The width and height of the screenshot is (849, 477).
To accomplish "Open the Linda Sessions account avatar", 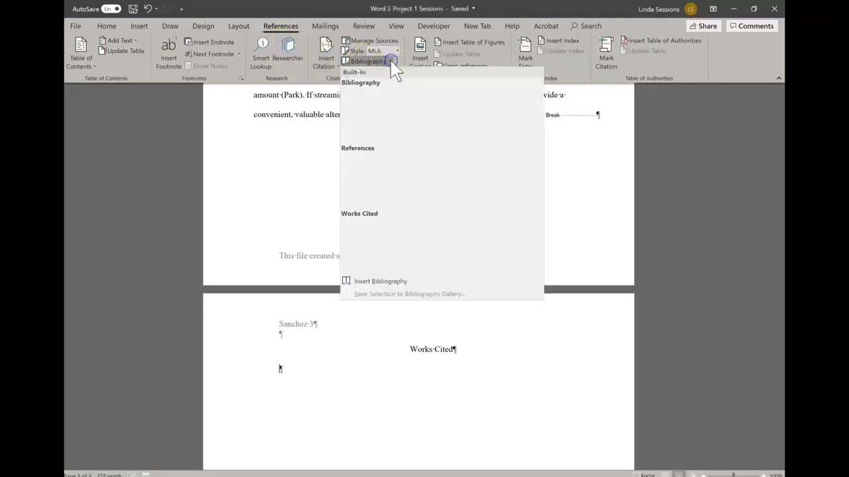I will [x=691, y=9].
